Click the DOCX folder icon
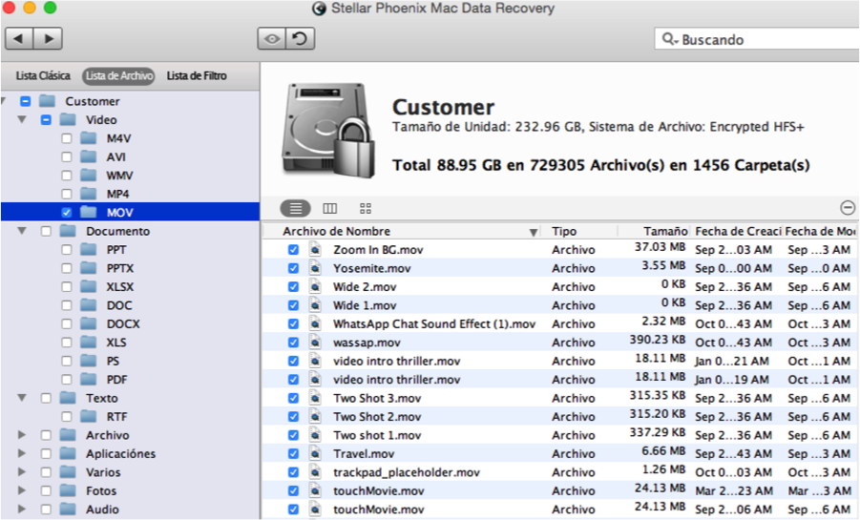Viewport: 860px width, 520px height. [x=89, y=324]
